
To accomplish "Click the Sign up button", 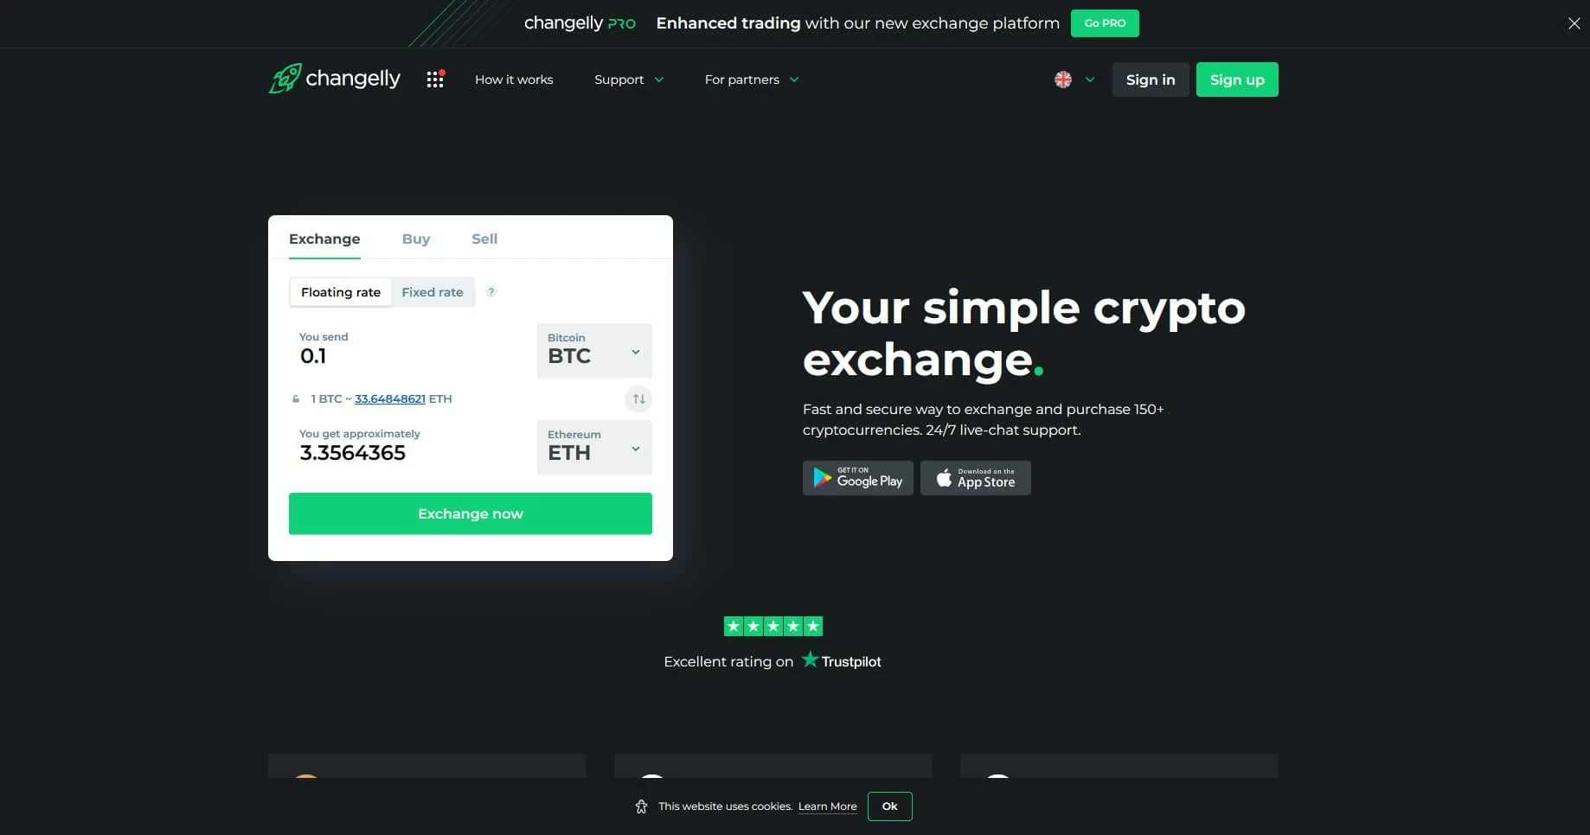I will pyautogui.click(x=1237, y=80).
